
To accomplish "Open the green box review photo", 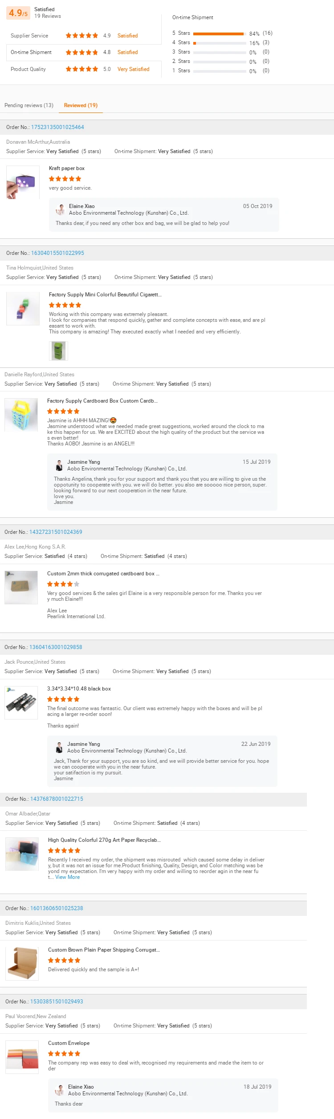I will tap(58, 351).
